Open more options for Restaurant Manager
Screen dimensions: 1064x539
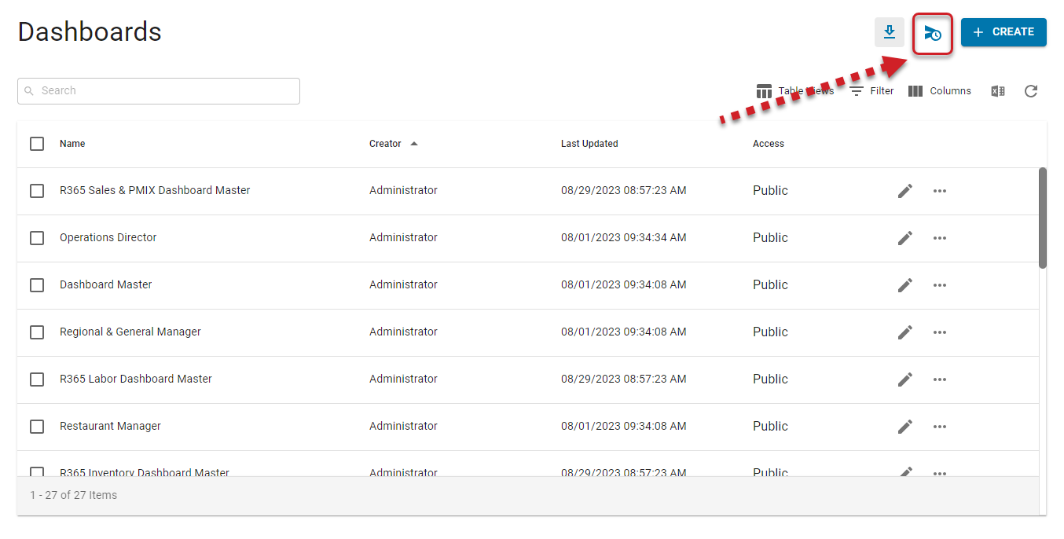pyautogui.click(x=940, y=427)
